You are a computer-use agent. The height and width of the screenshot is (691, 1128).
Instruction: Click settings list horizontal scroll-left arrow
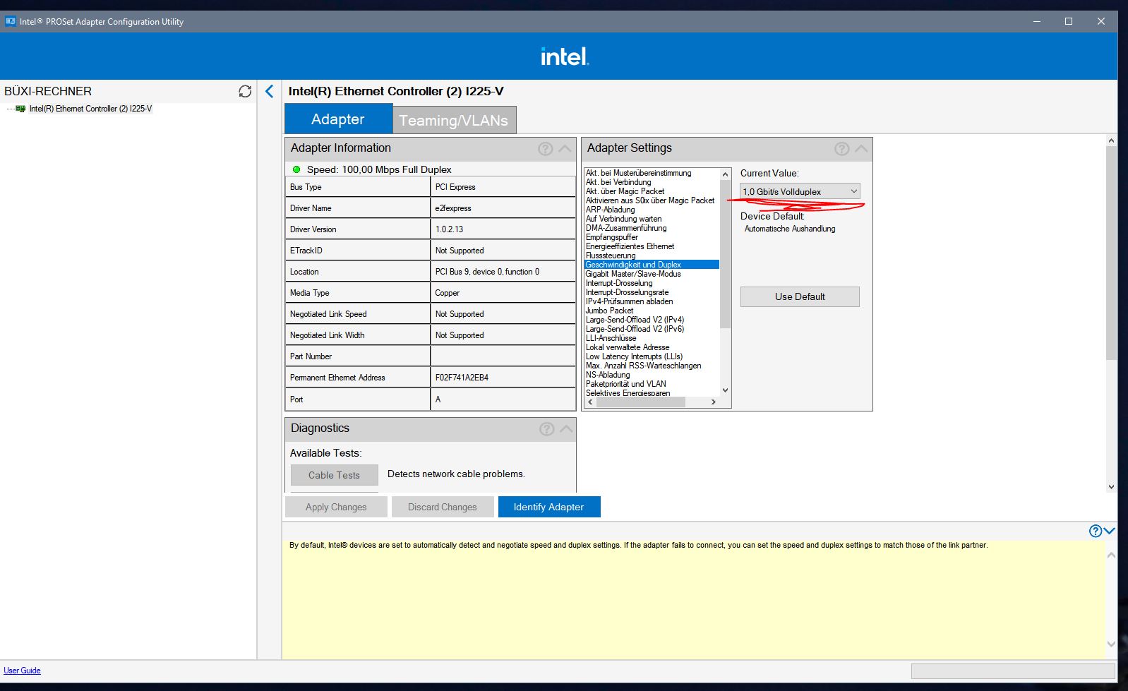(x=591, y=402)
